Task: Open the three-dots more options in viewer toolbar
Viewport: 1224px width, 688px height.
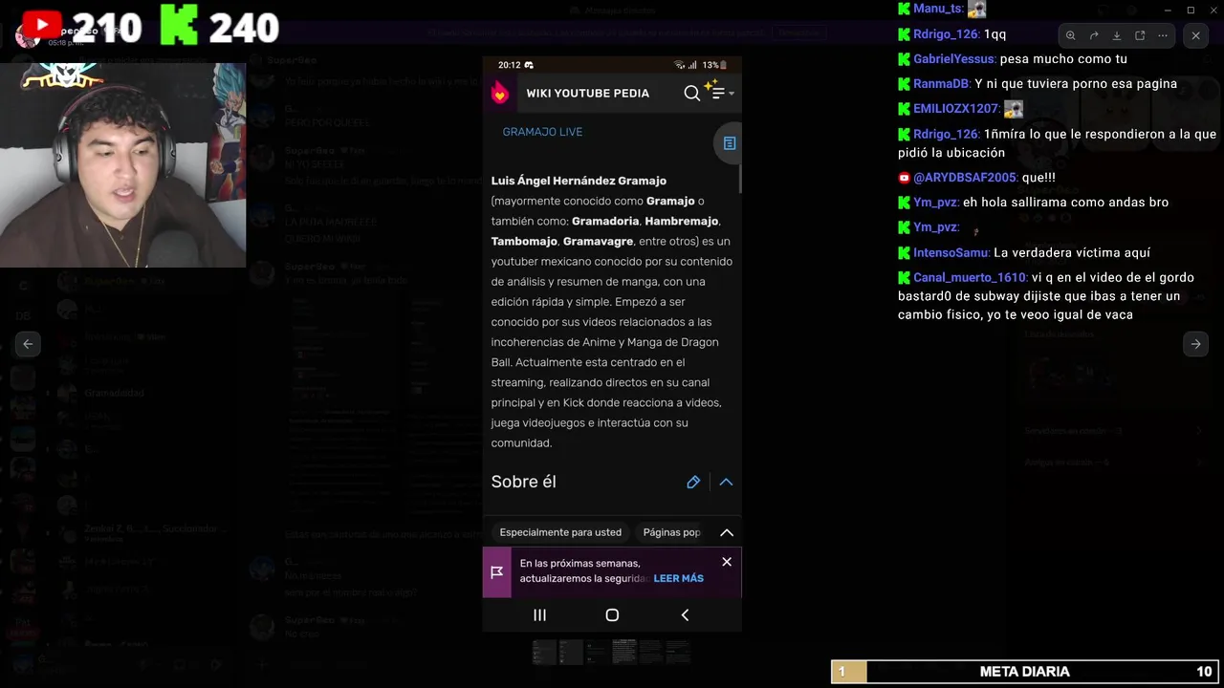Action: 1163,35
